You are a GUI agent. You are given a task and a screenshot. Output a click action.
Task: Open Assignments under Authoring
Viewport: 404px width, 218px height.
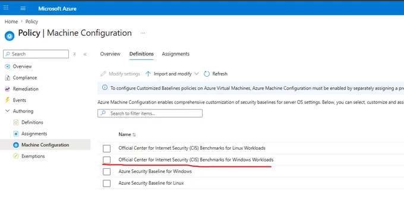pos(34,134)
